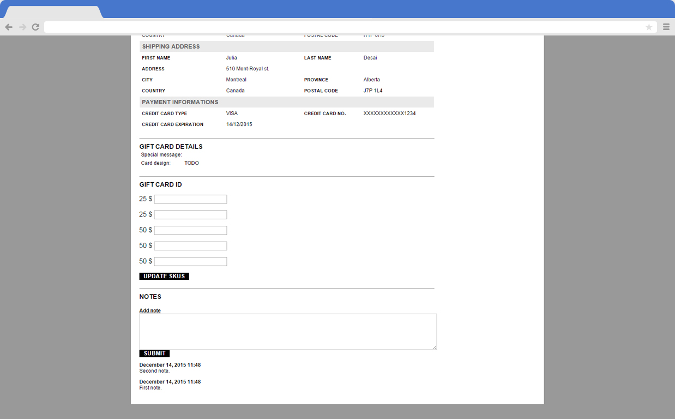Image resolution: width=675 pixels, height=419 pixels.
Task: Bookmark this page via the star icon
Action: click(649, 26)
